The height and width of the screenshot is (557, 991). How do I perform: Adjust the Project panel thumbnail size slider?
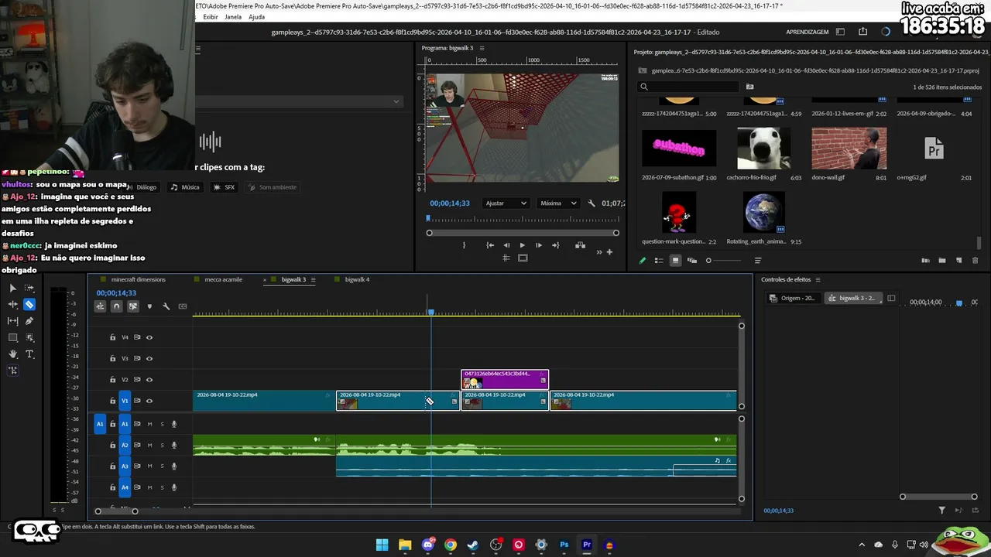coord(724,261)
